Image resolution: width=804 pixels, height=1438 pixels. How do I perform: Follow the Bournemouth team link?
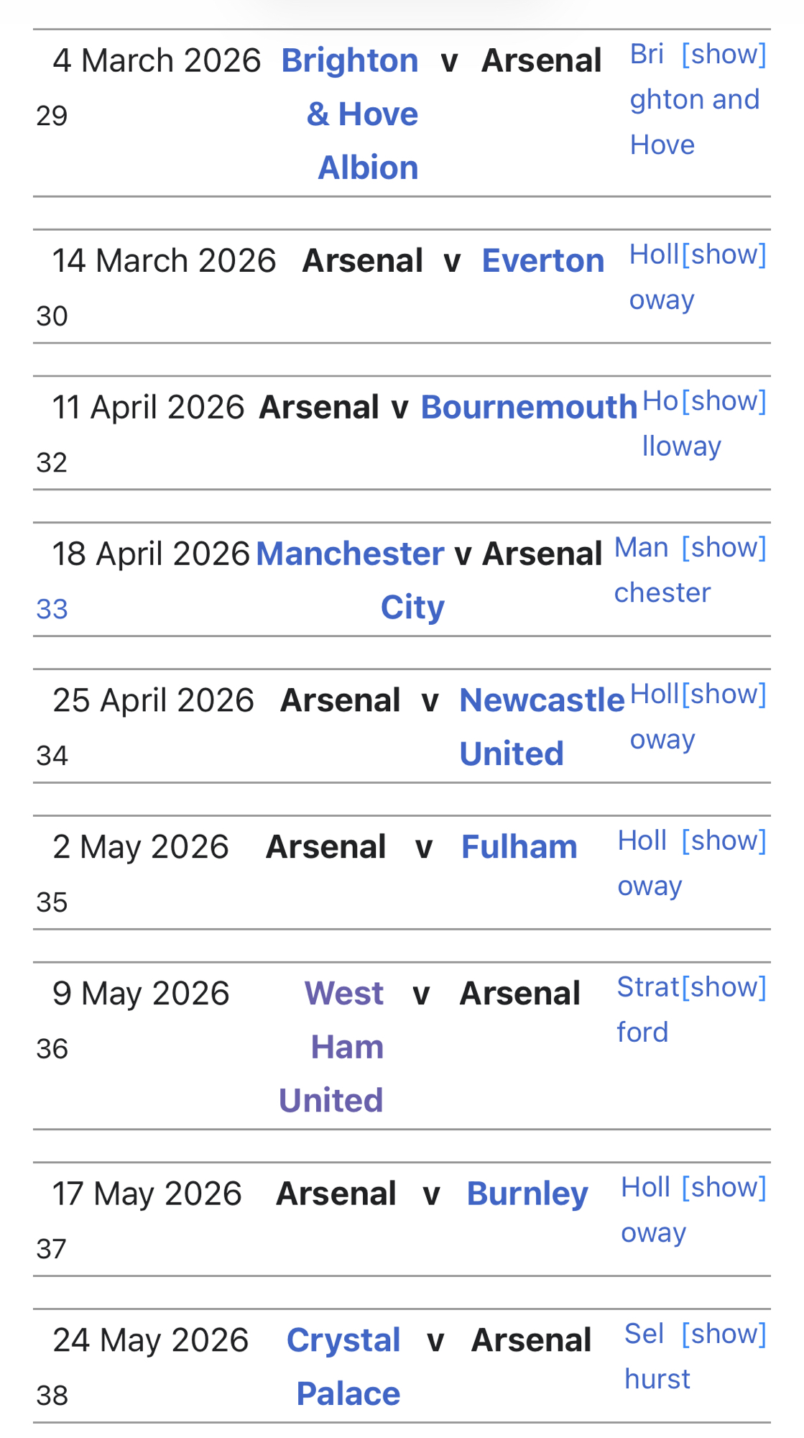point(528,407)
